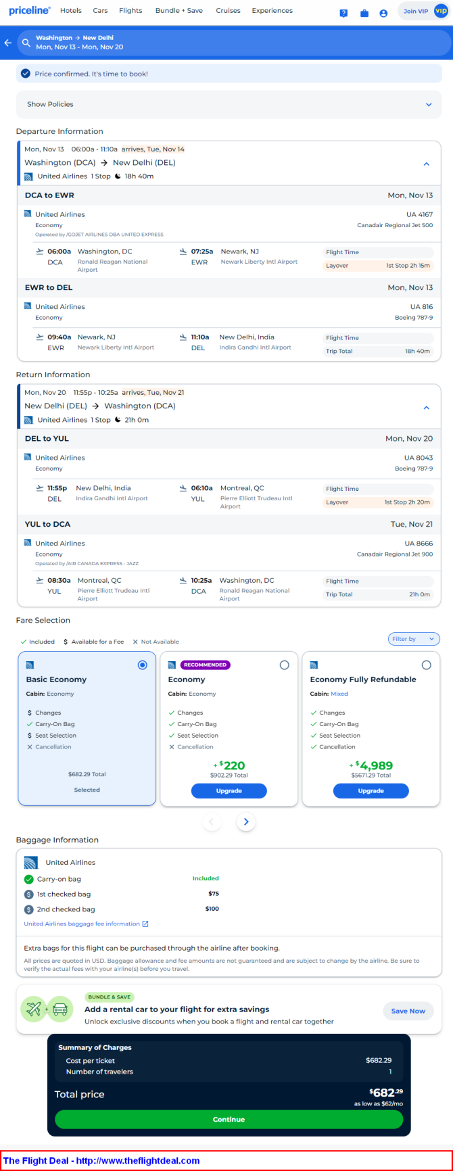Click the Join VIP button
Screen dimensions: 453x1171
[416, 11]
